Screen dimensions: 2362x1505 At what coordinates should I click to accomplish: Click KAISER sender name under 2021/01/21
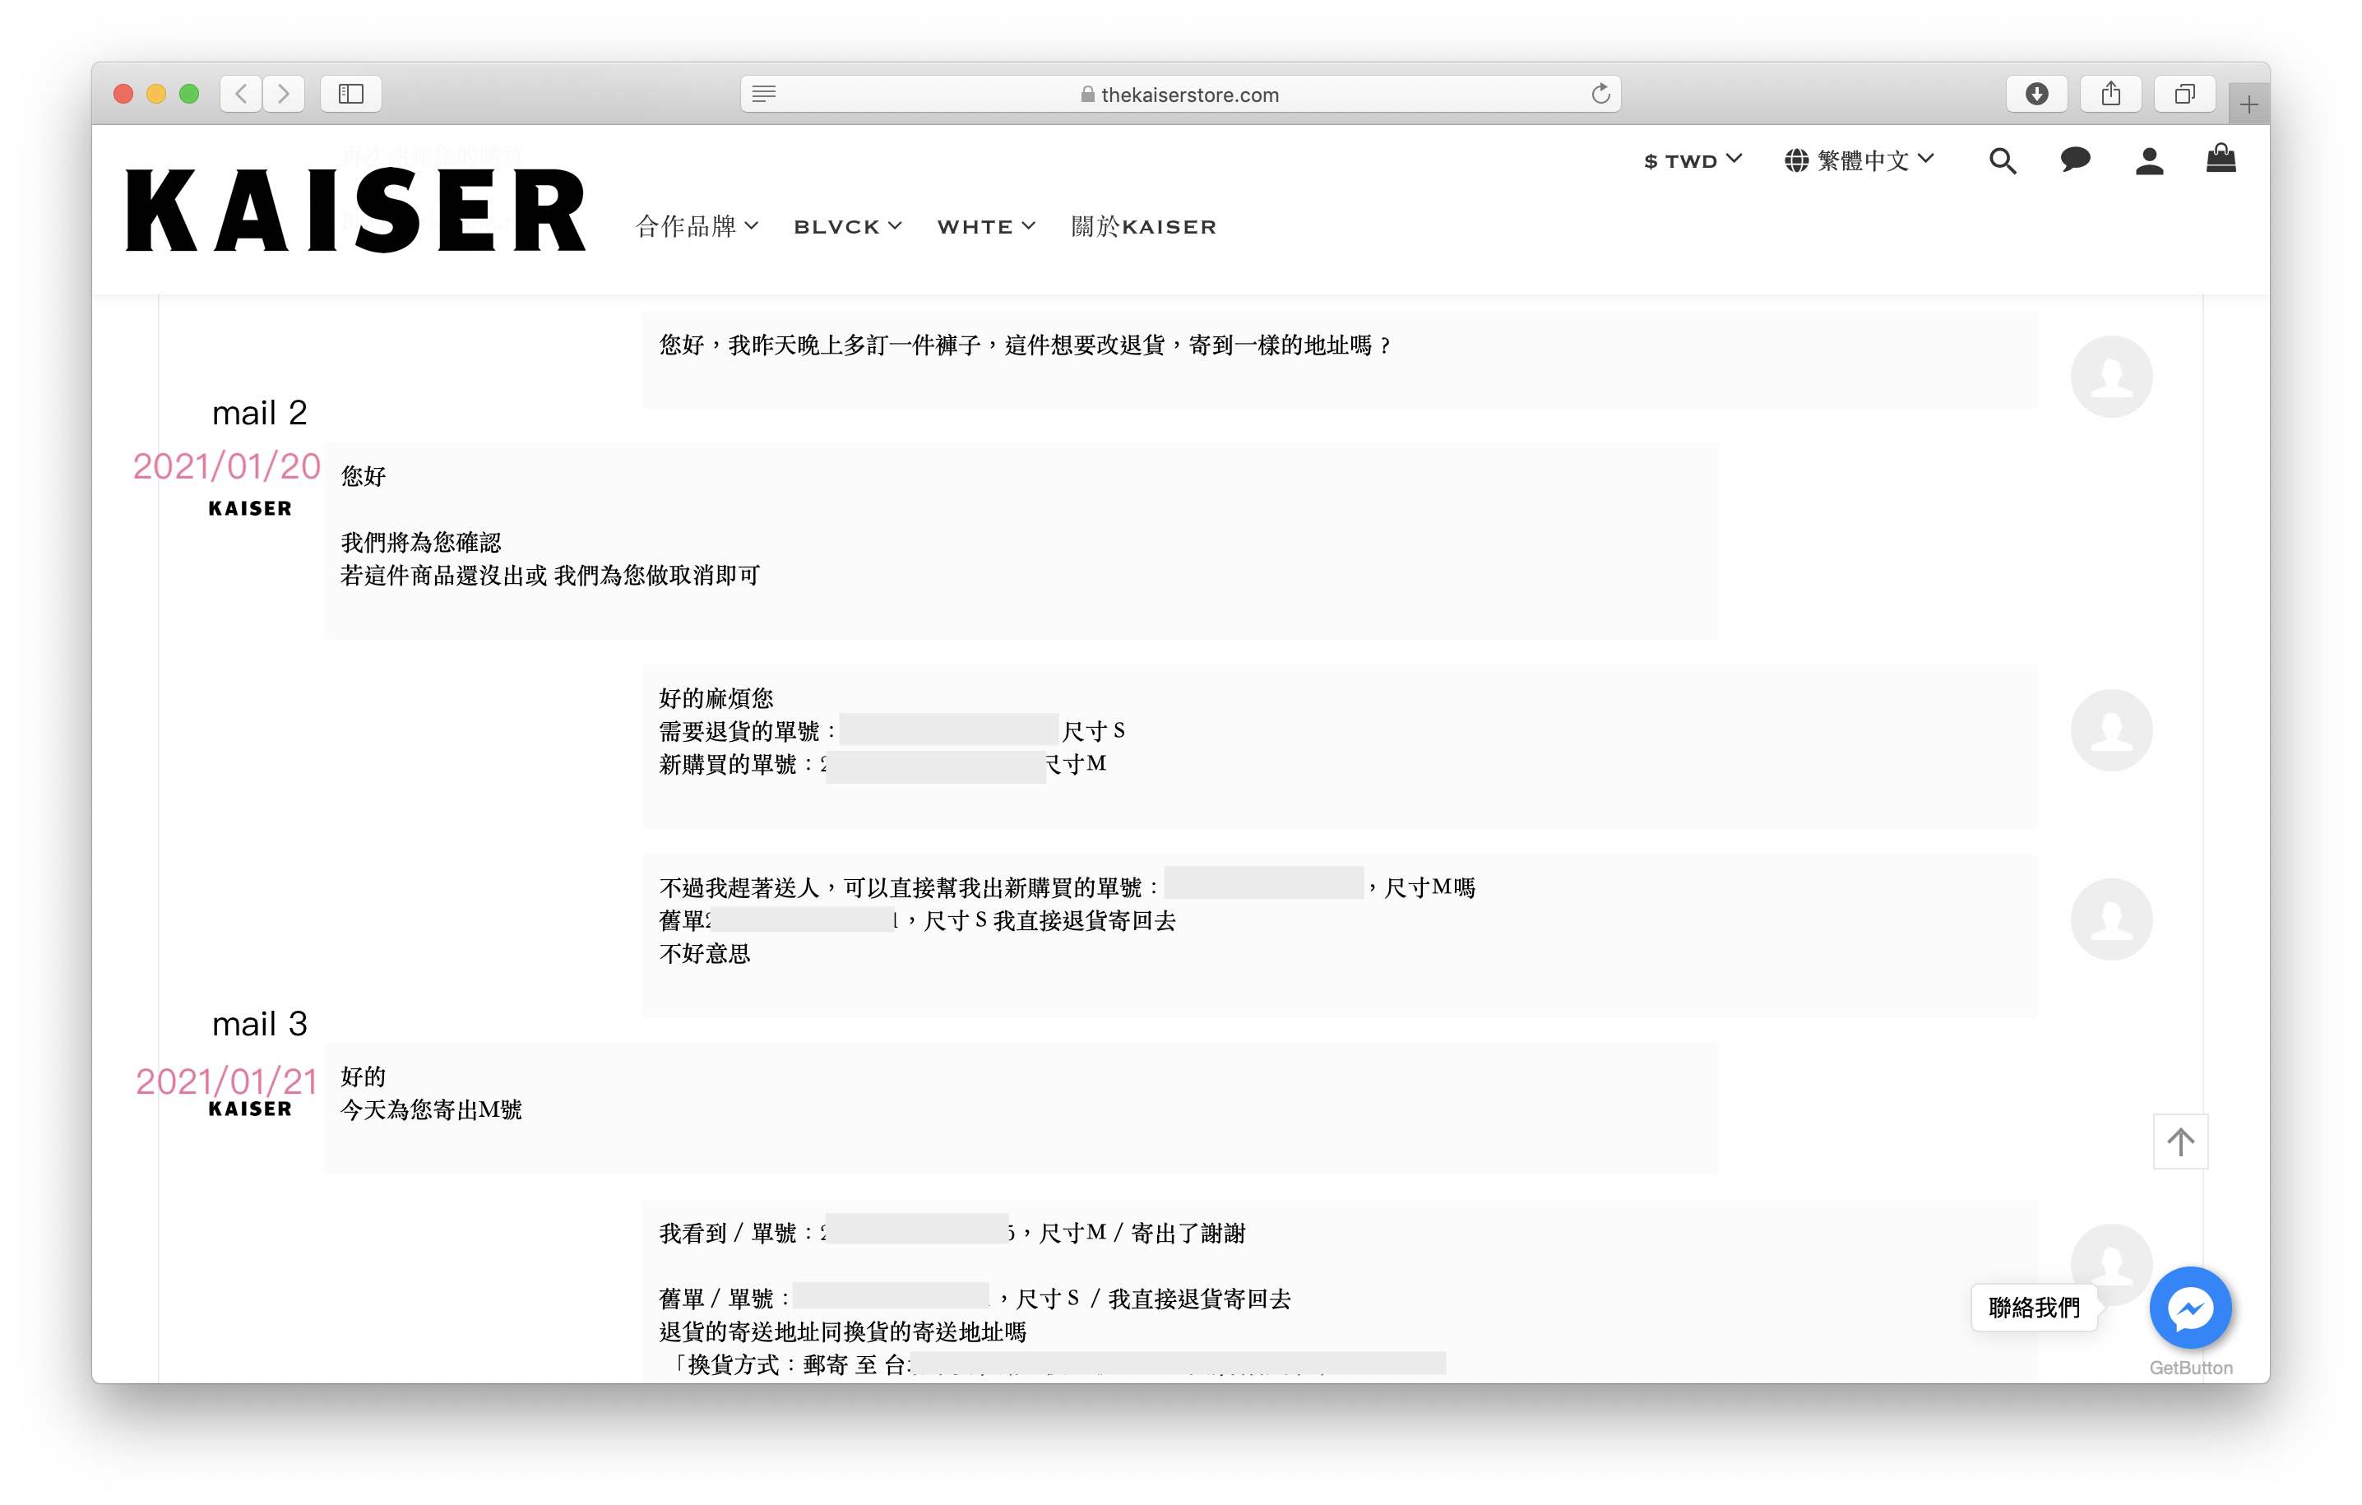[250, 1109]
